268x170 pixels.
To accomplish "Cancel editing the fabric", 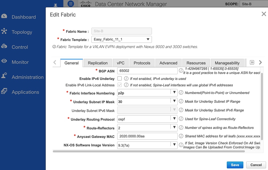I will [x=256, y=165].
